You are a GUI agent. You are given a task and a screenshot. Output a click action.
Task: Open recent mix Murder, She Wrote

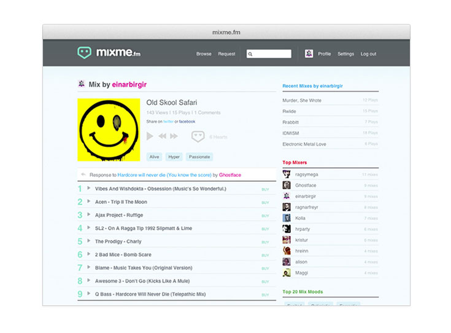pos(302,100)
